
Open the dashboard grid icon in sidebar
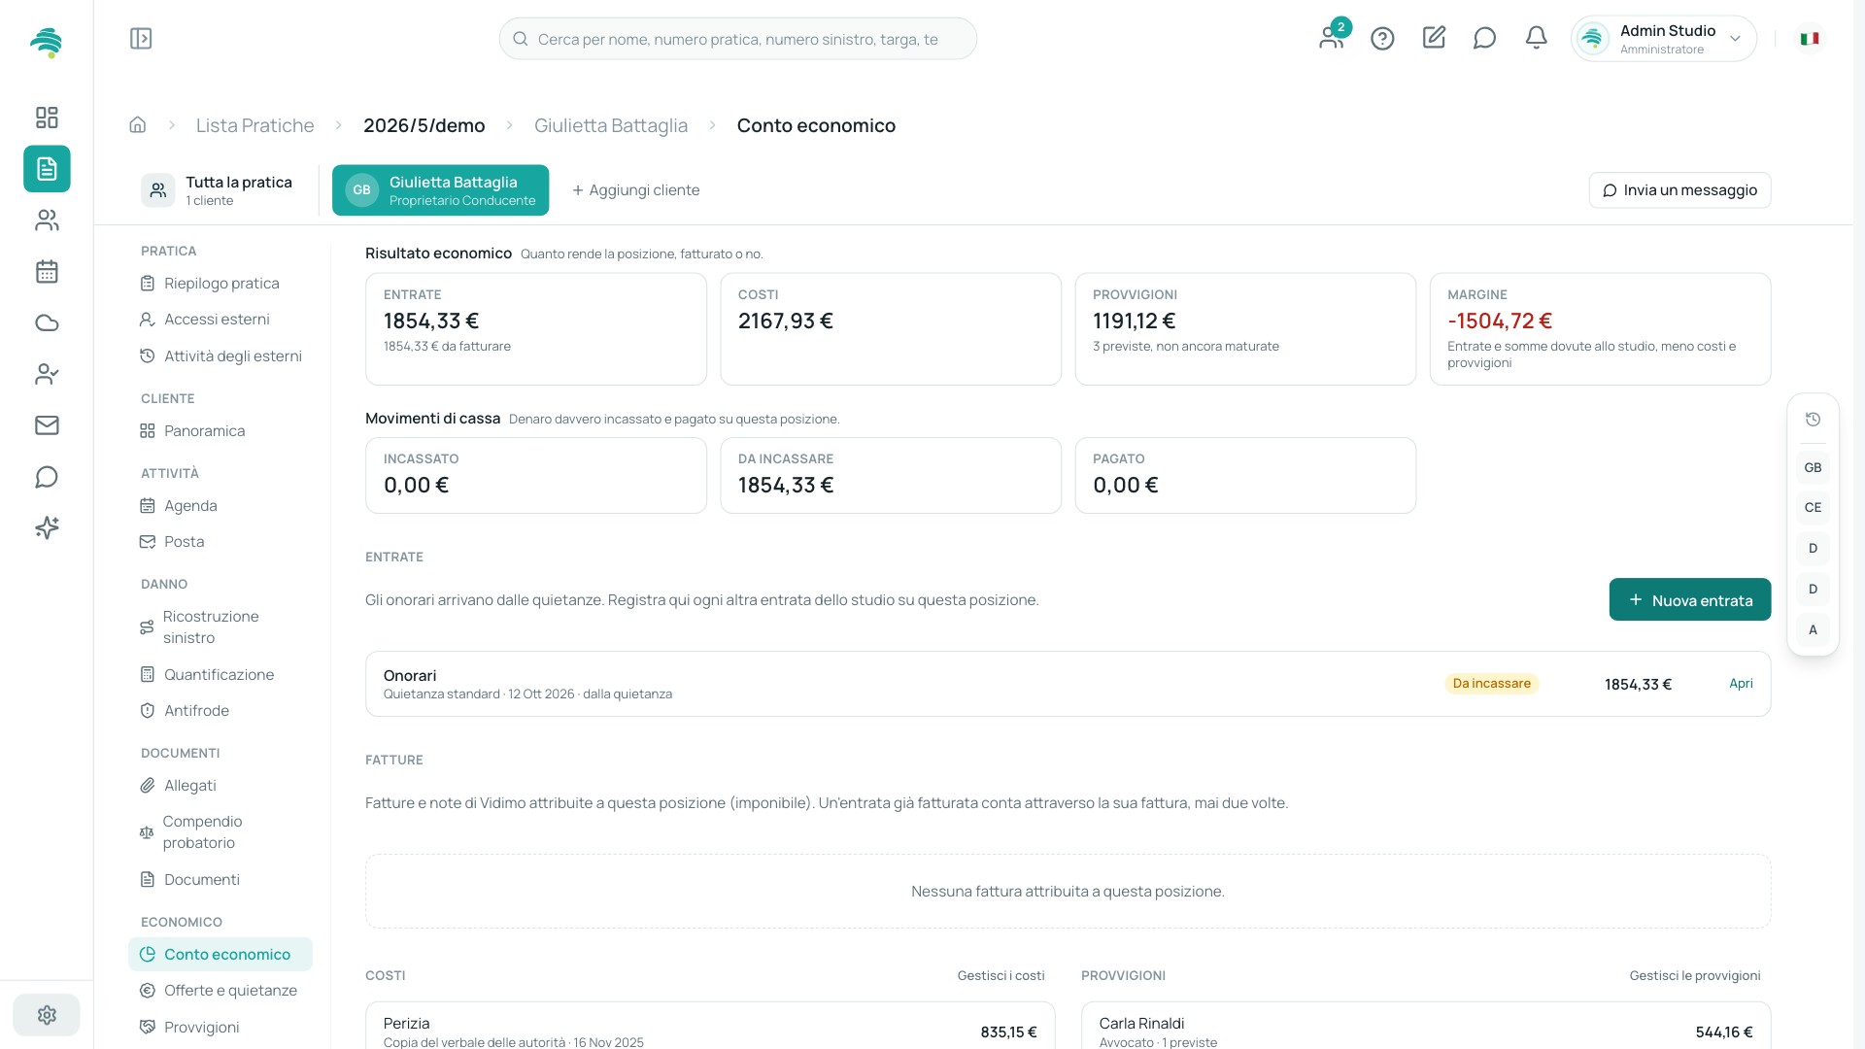pos(47,118)
